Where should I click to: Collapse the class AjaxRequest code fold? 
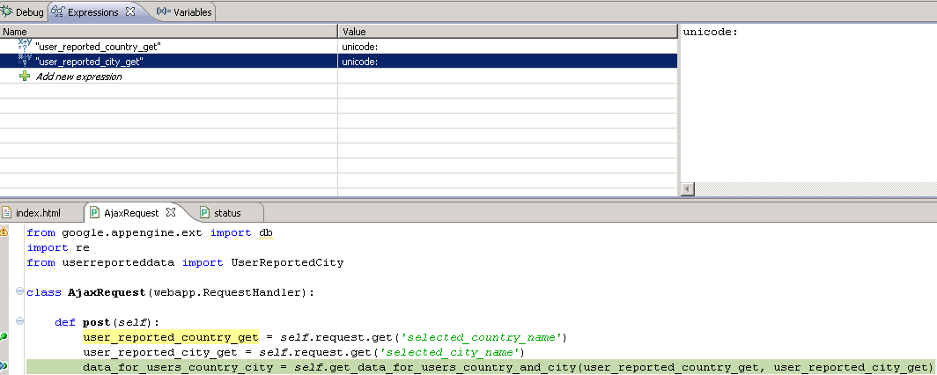click(19, 291)
